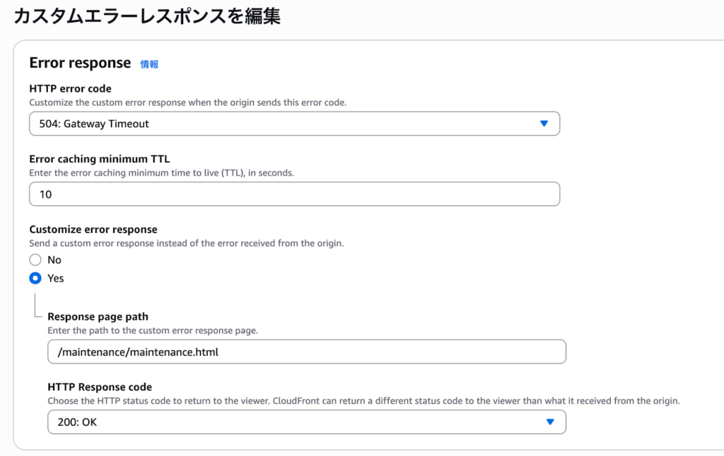Click the 'HTTP error code' field label
724x456 pixels.
click(x=70, y=88)
